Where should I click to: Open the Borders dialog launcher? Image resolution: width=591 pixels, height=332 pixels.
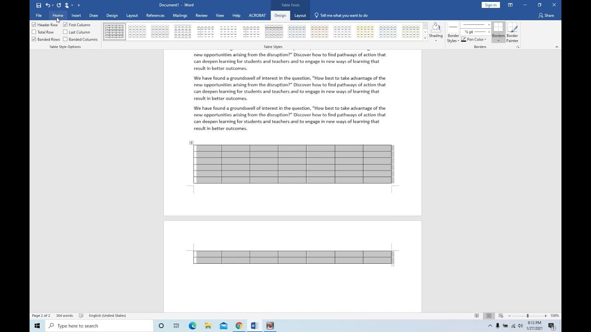(518, 47)
